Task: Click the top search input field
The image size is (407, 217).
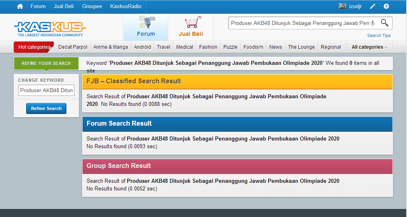Action: pyautogui.click(x=300, y=23)
